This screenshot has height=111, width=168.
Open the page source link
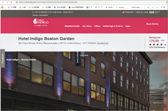[120, 7]
